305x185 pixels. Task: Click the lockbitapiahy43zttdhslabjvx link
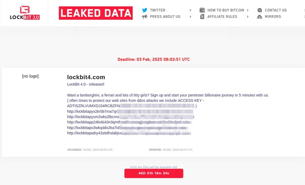129,133
